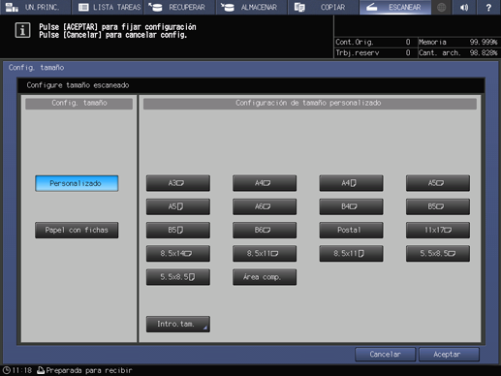This screenshot has width=501, height=376.
Task: Select B5 landscape size button
Action: pyautogui.click(x=438, y=206)
